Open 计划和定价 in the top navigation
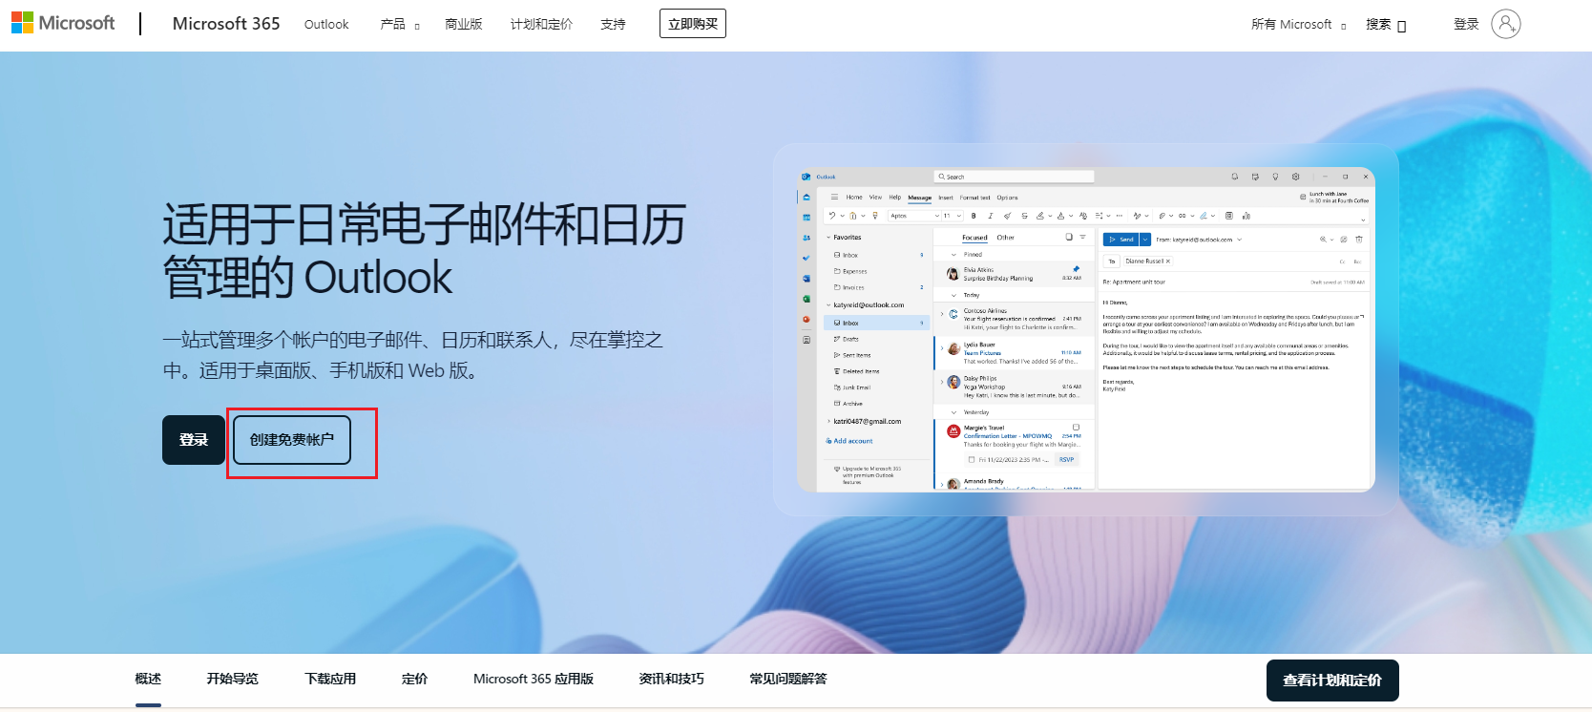The height and width of the screenshot is (712, 1592). 541,24
